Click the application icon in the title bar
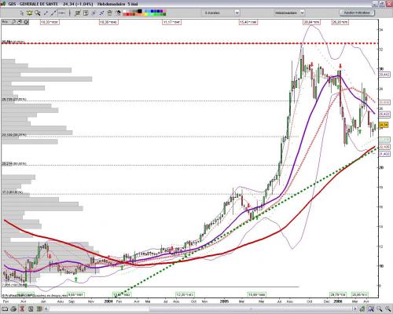 coord(3,4)
